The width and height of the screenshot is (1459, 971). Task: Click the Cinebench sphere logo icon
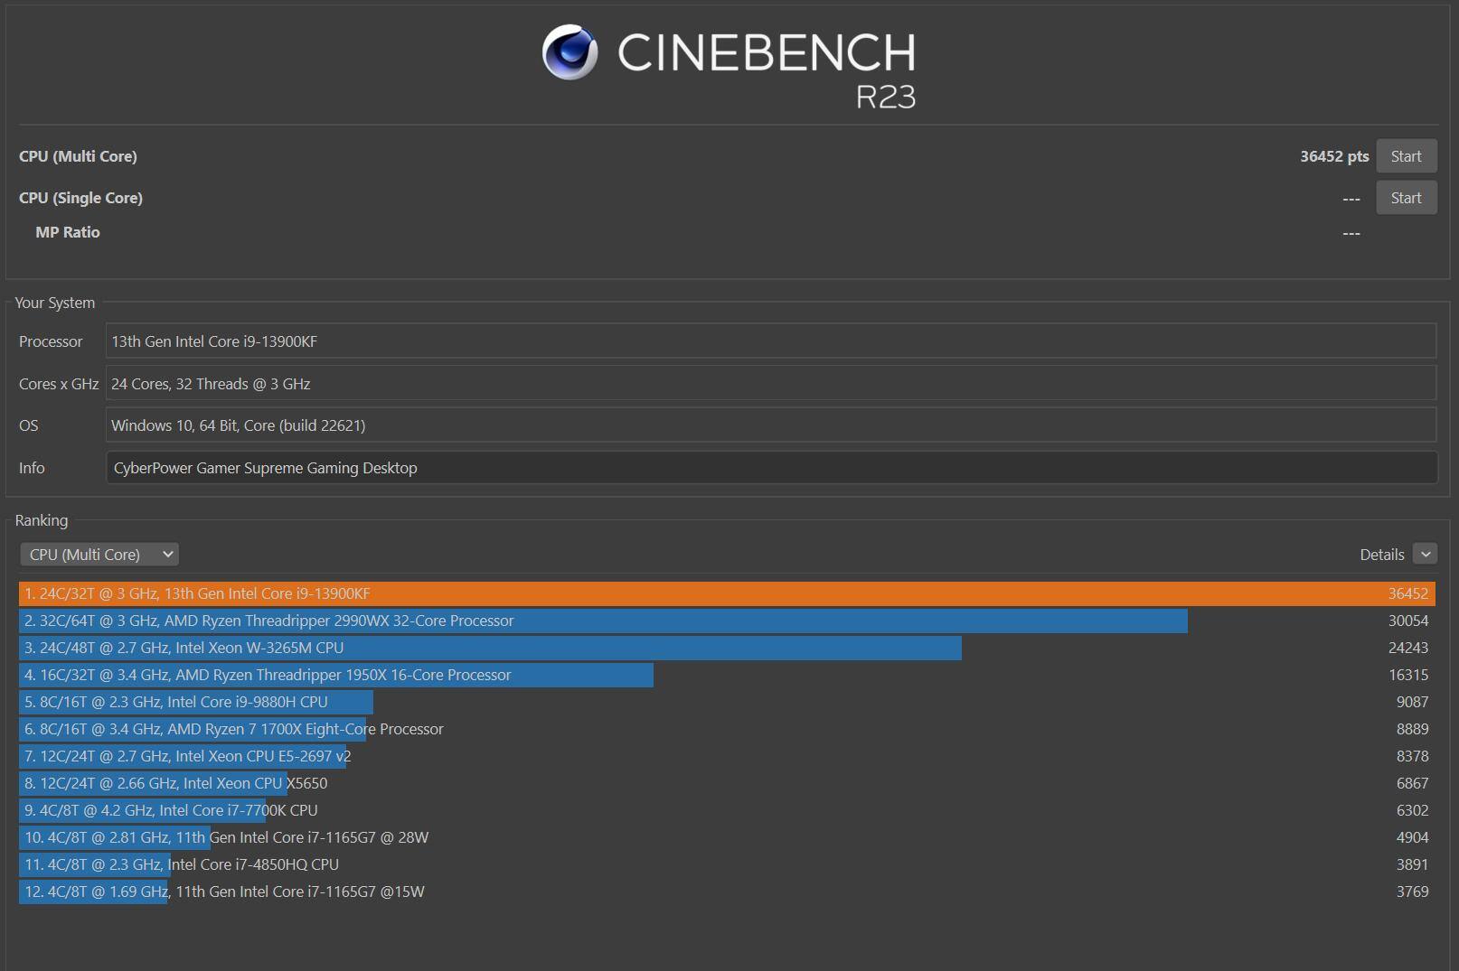[569, 52]
